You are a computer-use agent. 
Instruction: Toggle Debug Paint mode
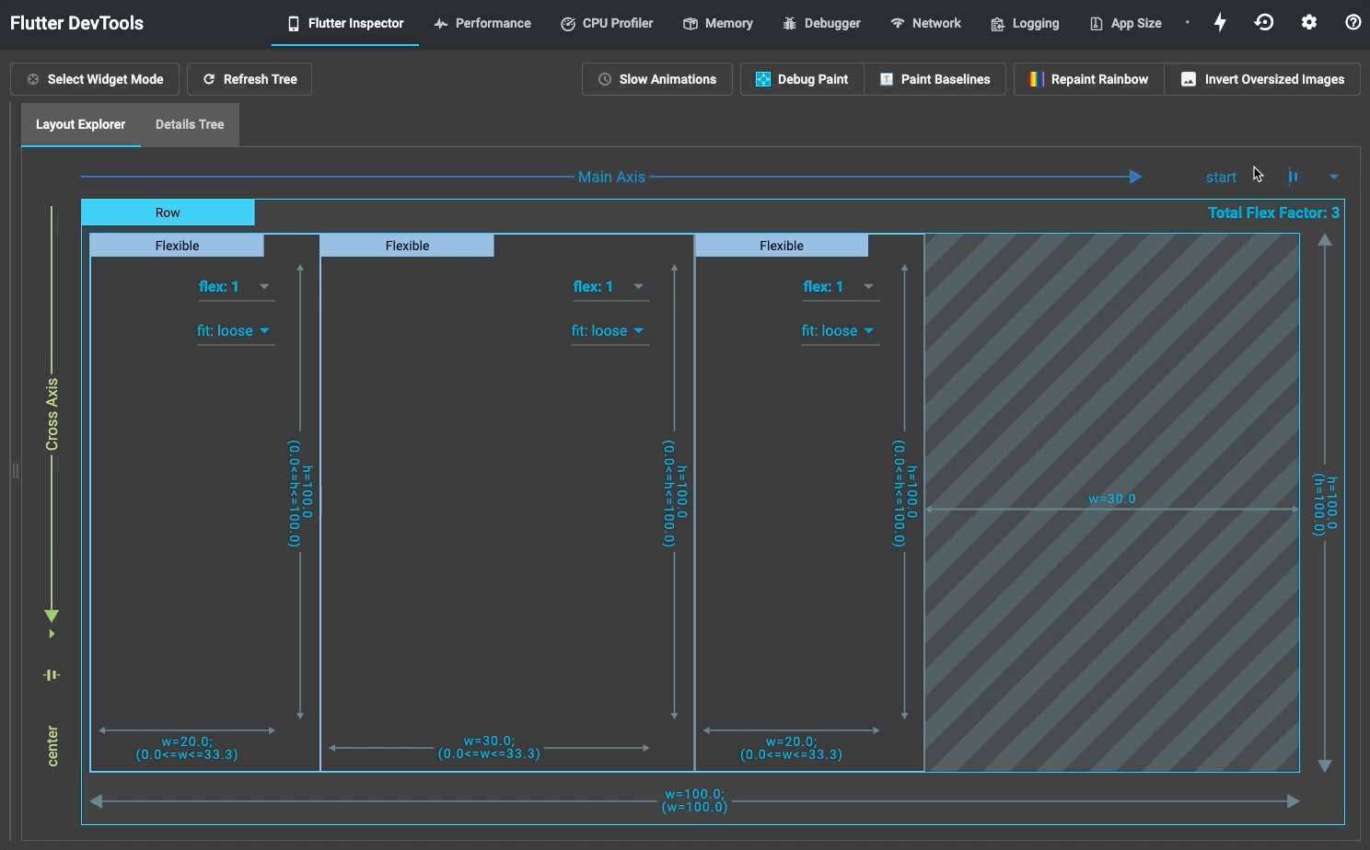pyautogui.click(x=801, y=79)
